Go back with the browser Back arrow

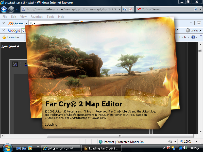coord(4,9)
